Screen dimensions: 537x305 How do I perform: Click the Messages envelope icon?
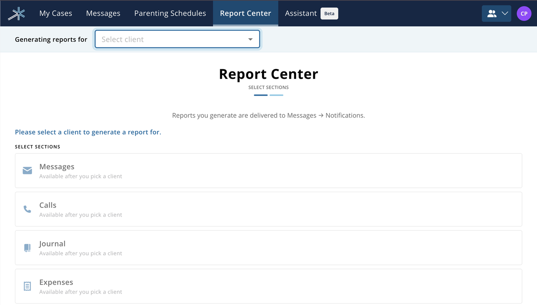tap(27, 170)
